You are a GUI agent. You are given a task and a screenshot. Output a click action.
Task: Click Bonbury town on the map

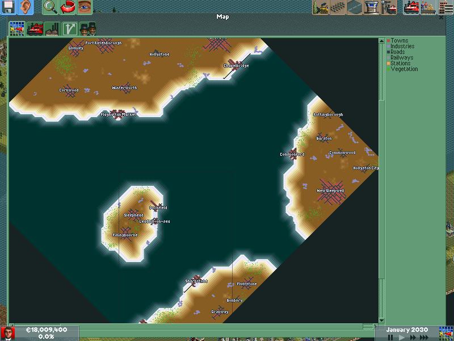[x=234, y=301]
